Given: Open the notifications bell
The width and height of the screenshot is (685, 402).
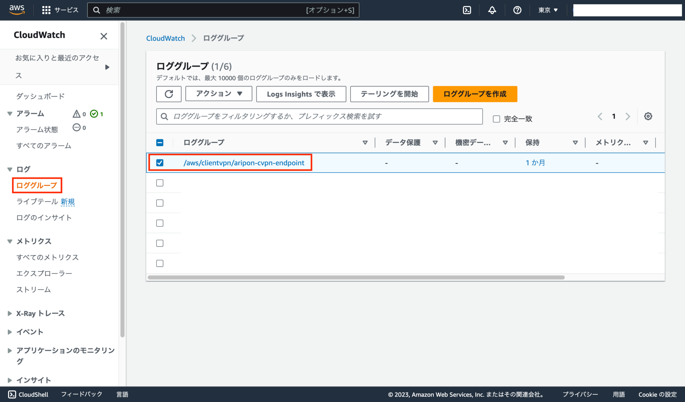Looking at the screenshot, I should (x=492, y=10).
